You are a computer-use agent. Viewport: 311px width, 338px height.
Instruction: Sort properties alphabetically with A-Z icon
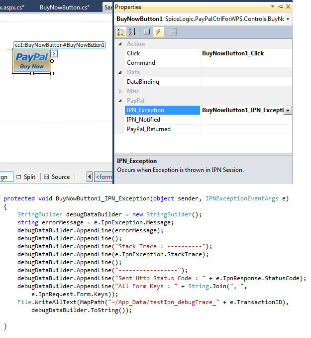132,32
